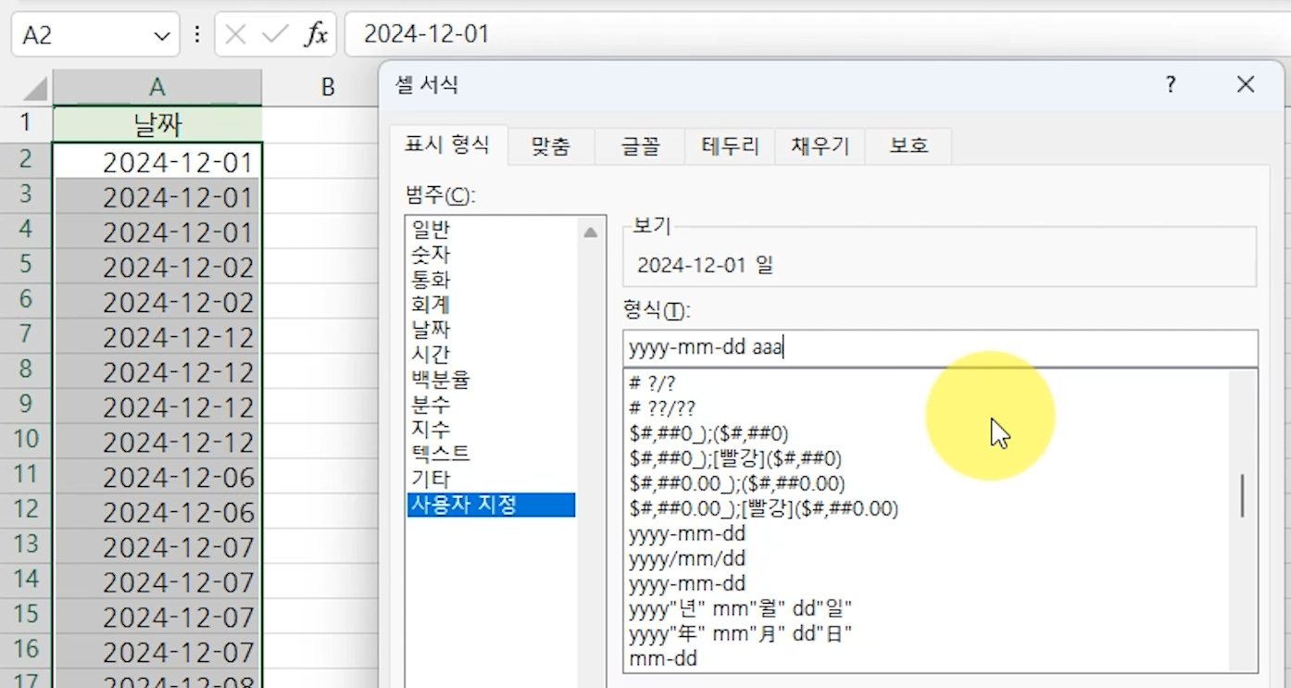
Task: Select 일반 category
Action: (x=491, y=230)
